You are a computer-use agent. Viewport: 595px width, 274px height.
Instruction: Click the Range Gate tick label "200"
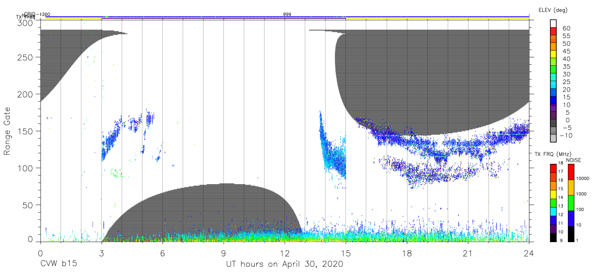click(x=26, y=94)
